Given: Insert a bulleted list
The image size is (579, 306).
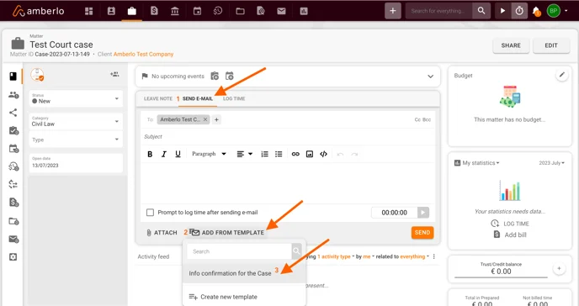Looking at the screenshot, I should [x=279, y=154].
